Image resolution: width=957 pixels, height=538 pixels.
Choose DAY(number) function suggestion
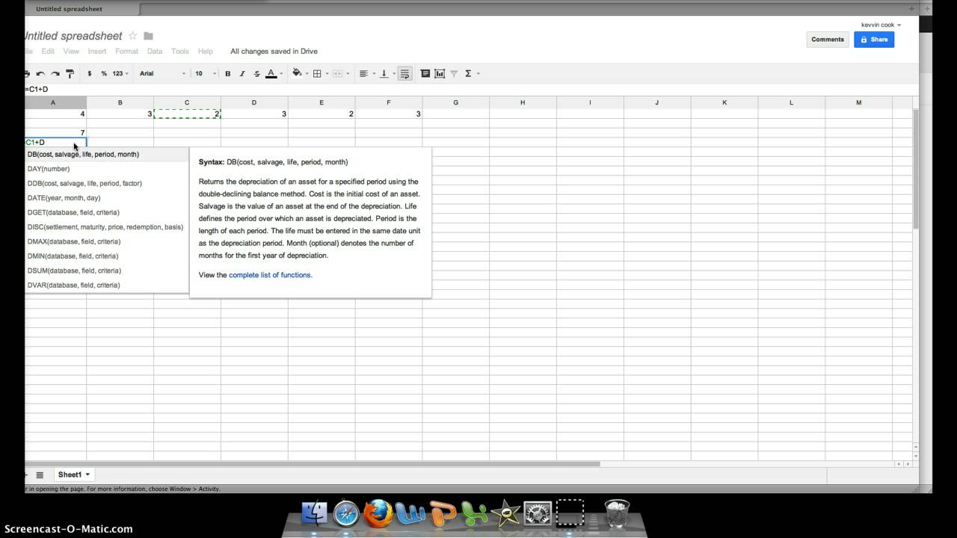pyautogui.click(x=106, y=169)
